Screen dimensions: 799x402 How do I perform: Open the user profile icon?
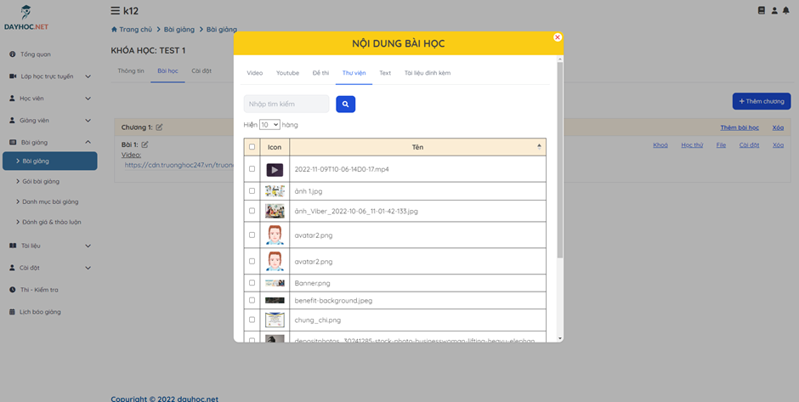coord(773,11)
